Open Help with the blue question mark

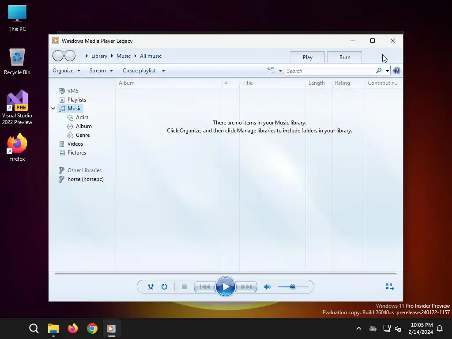[397, 71]
